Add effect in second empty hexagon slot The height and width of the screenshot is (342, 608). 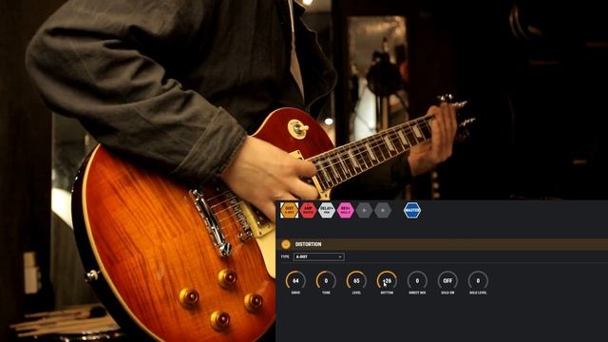[x=383, y=210]
